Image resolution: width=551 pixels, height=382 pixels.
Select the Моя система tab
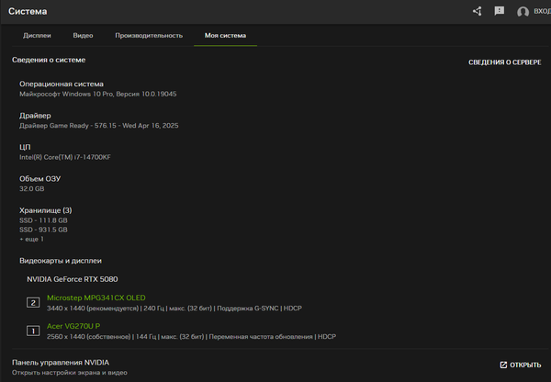coord(225,36)
